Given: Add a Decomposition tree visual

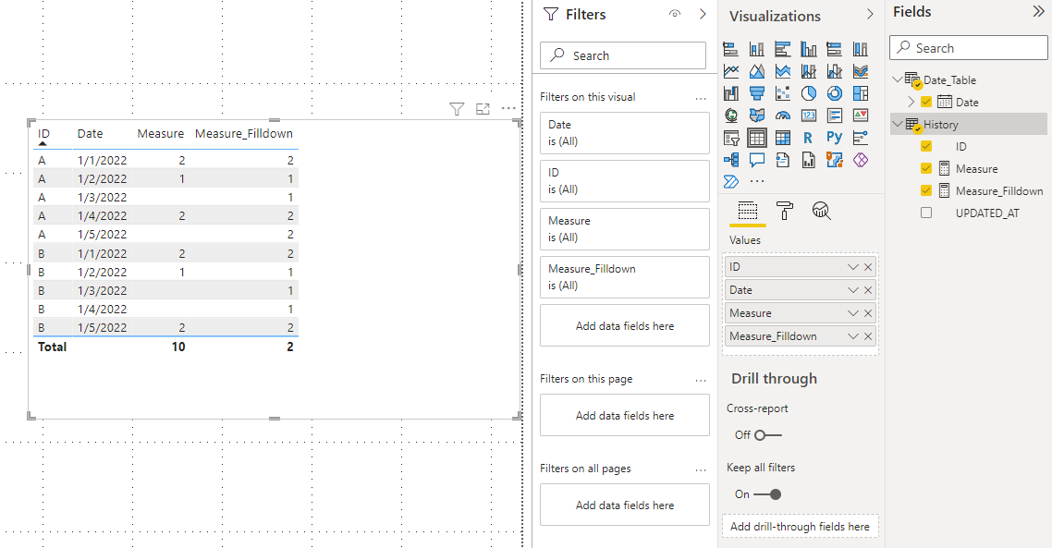Looking at the screenshot, I should (x=730, y=160).
